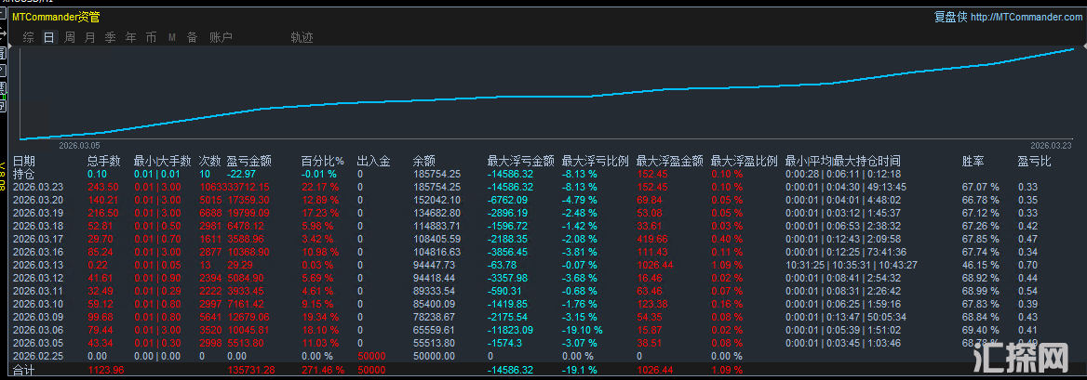
Task: Click the 胜率 win rate column header
Action: [x=973, y=161]
